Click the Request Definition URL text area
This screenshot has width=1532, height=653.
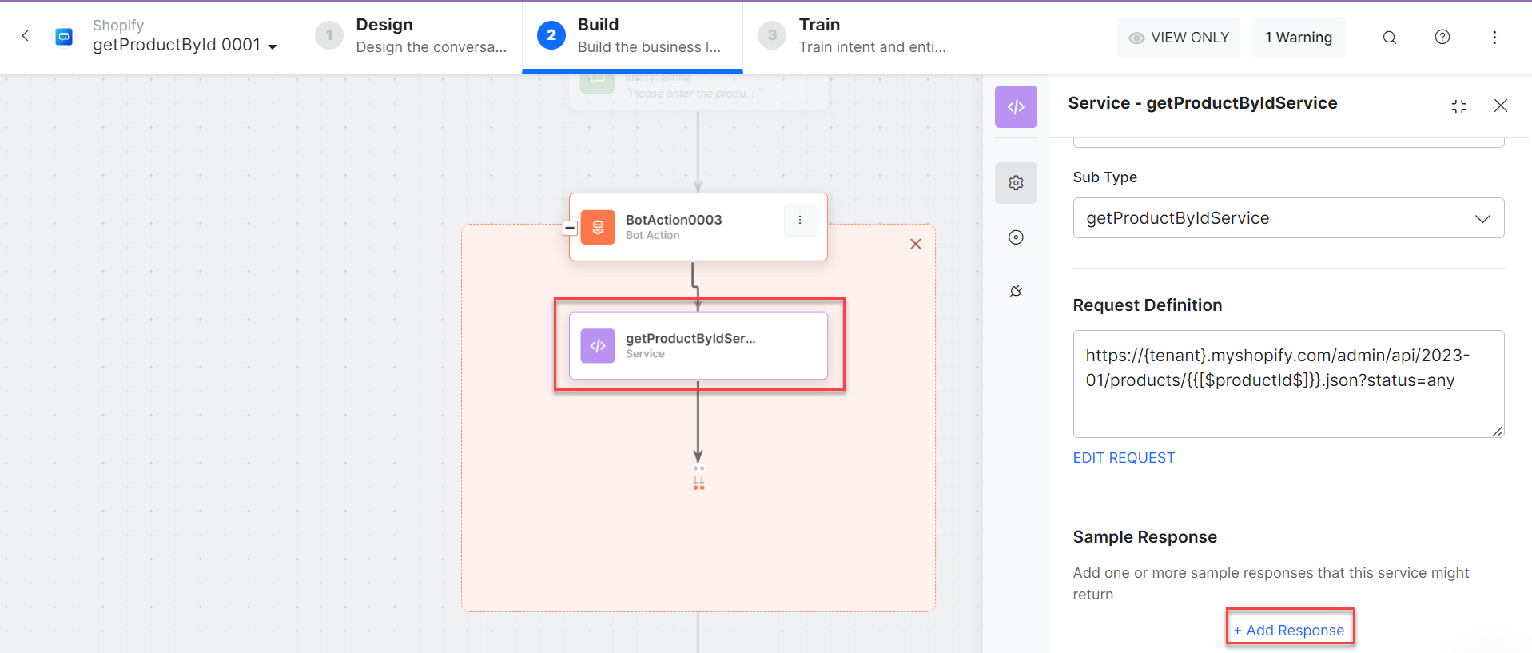pyautogui.click(x=1287, y=384)
